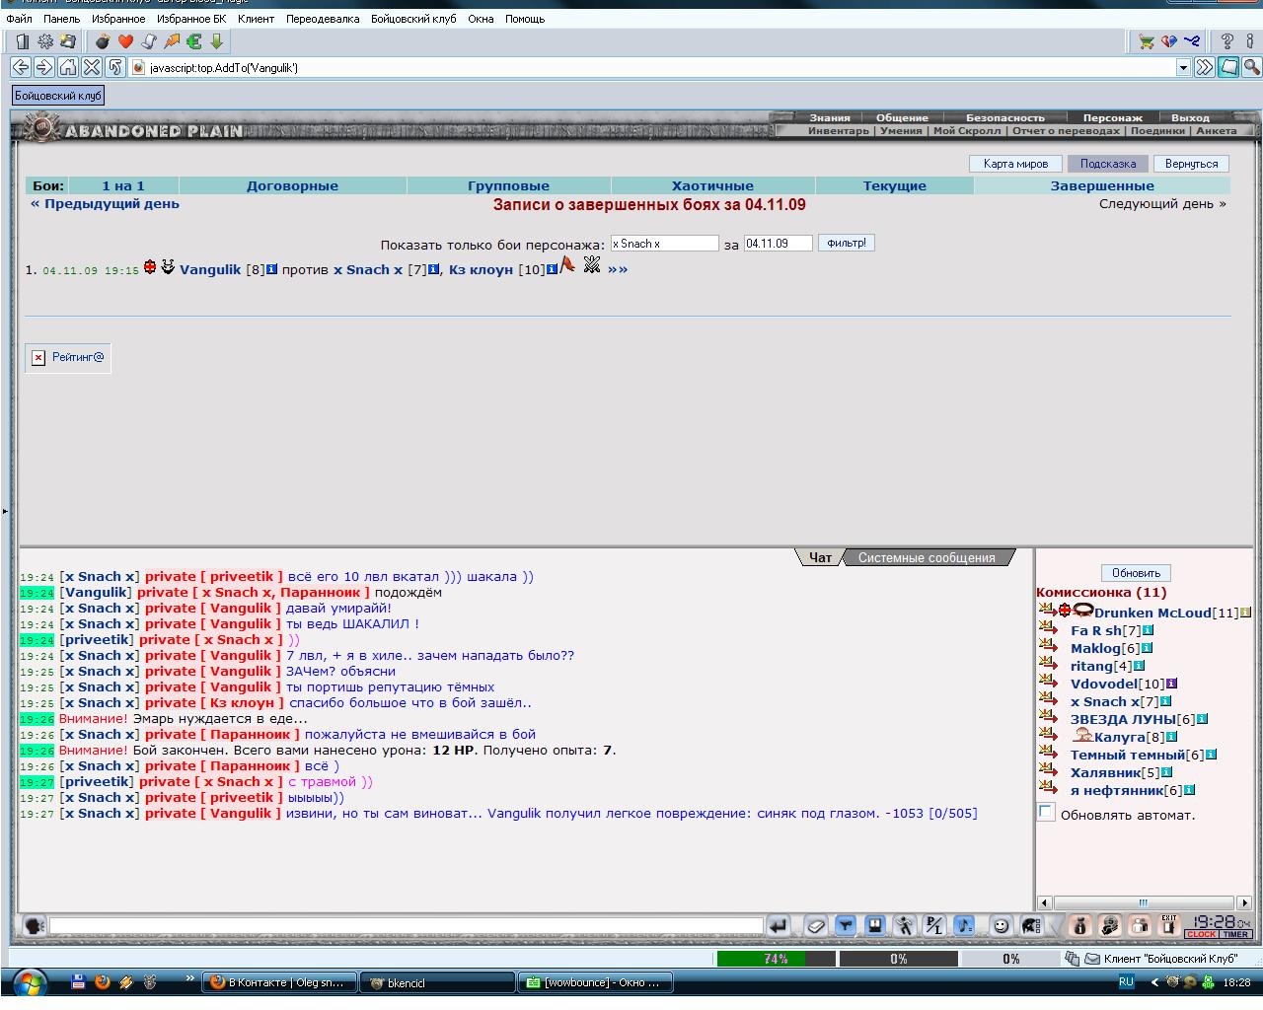The image size is (1263, 1010).
Task: Click the Вернуться button
Action: pos(1191,164)
